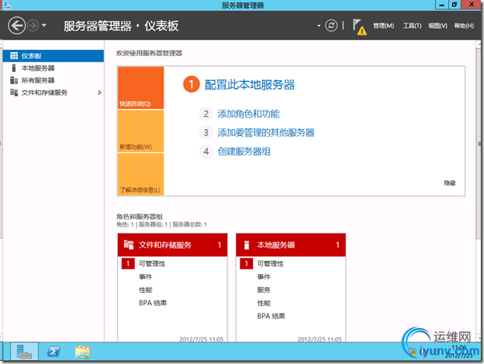Select 文件和存储服务 in the left sidebar

pyautogui.click(x=54, y=93)
